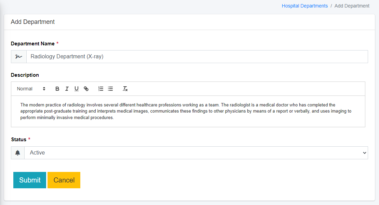This screenshot has height=205, width=379.
Task: Open the Normal text style dropdown
Action: 31,89
